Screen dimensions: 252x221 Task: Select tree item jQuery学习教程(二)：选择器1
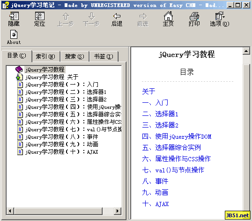pos(66,92)
